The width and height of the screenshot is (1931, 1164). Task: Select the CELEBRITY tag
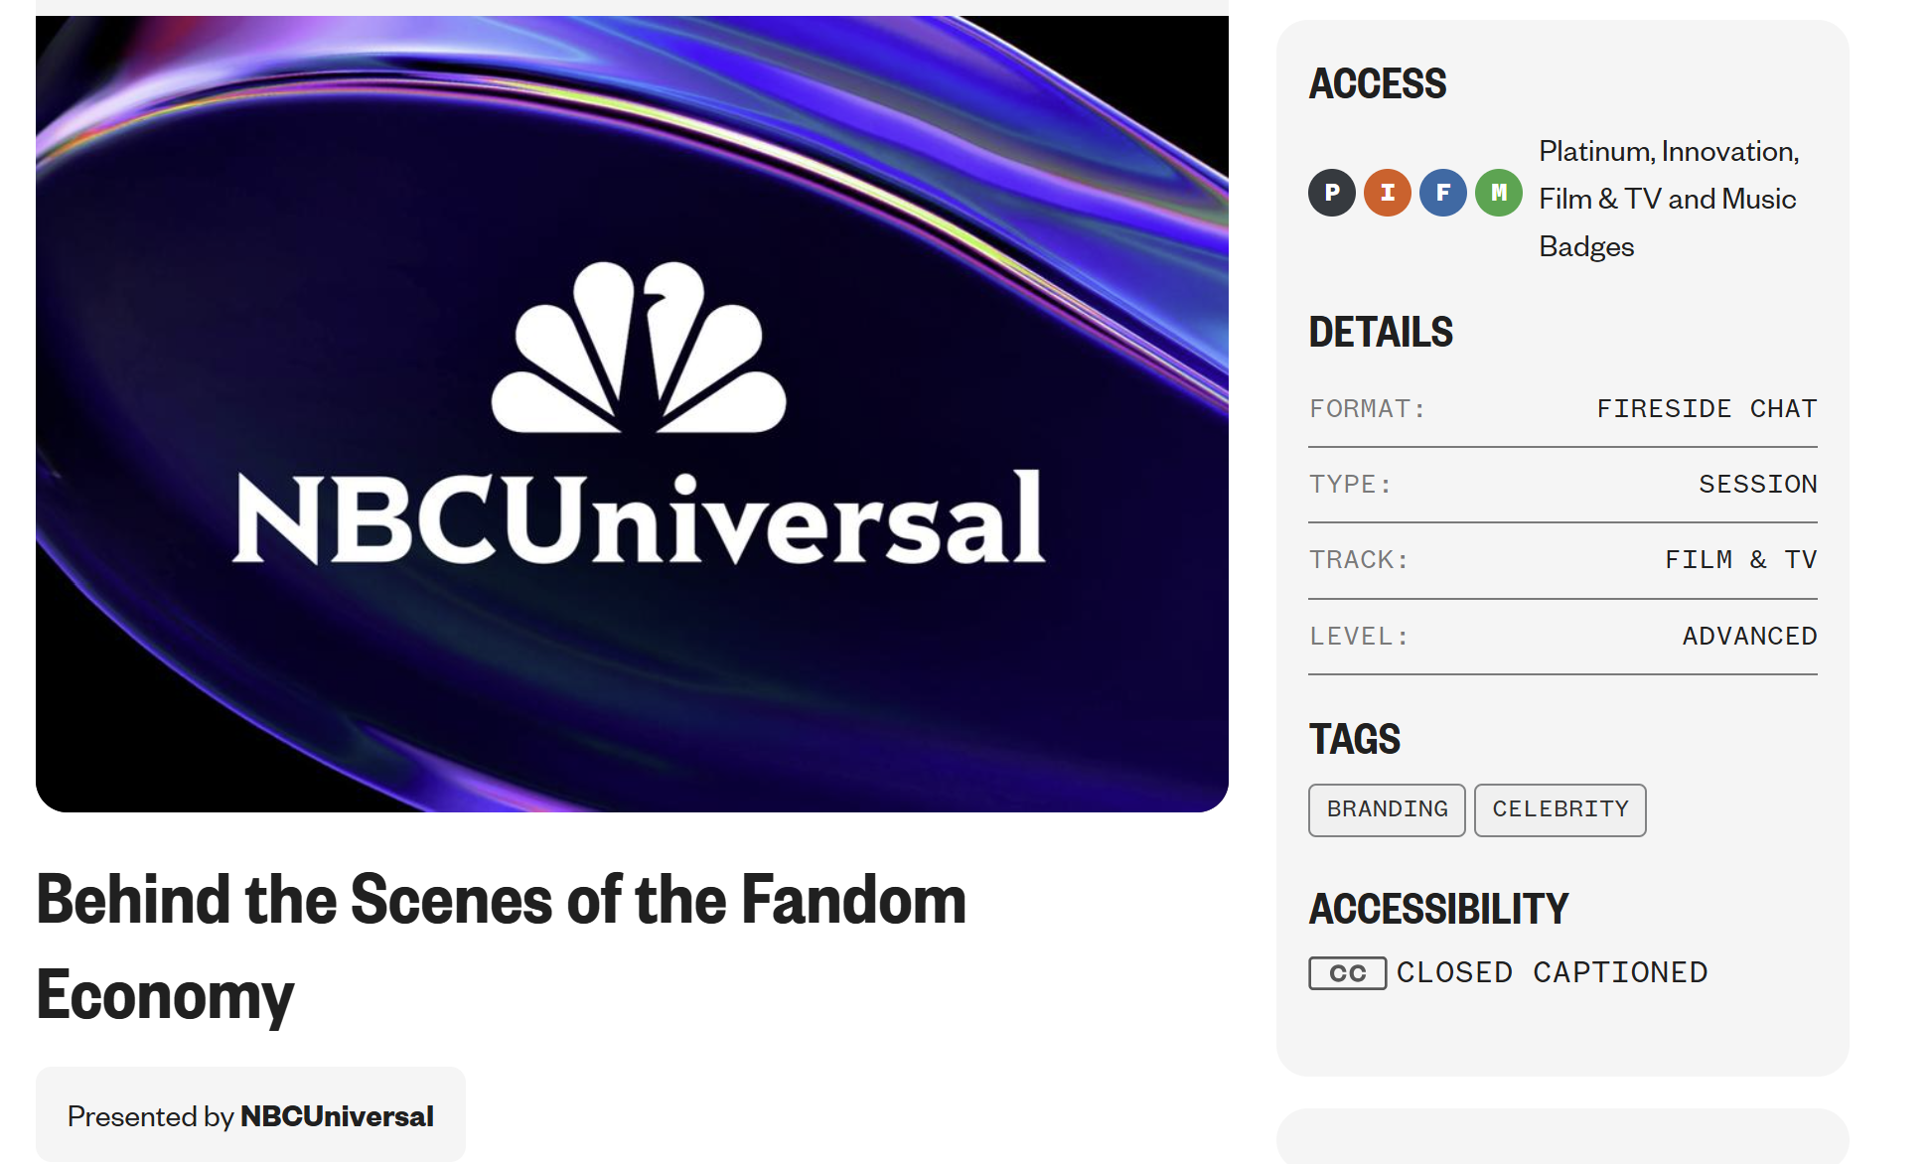[x=1560, y=809]
